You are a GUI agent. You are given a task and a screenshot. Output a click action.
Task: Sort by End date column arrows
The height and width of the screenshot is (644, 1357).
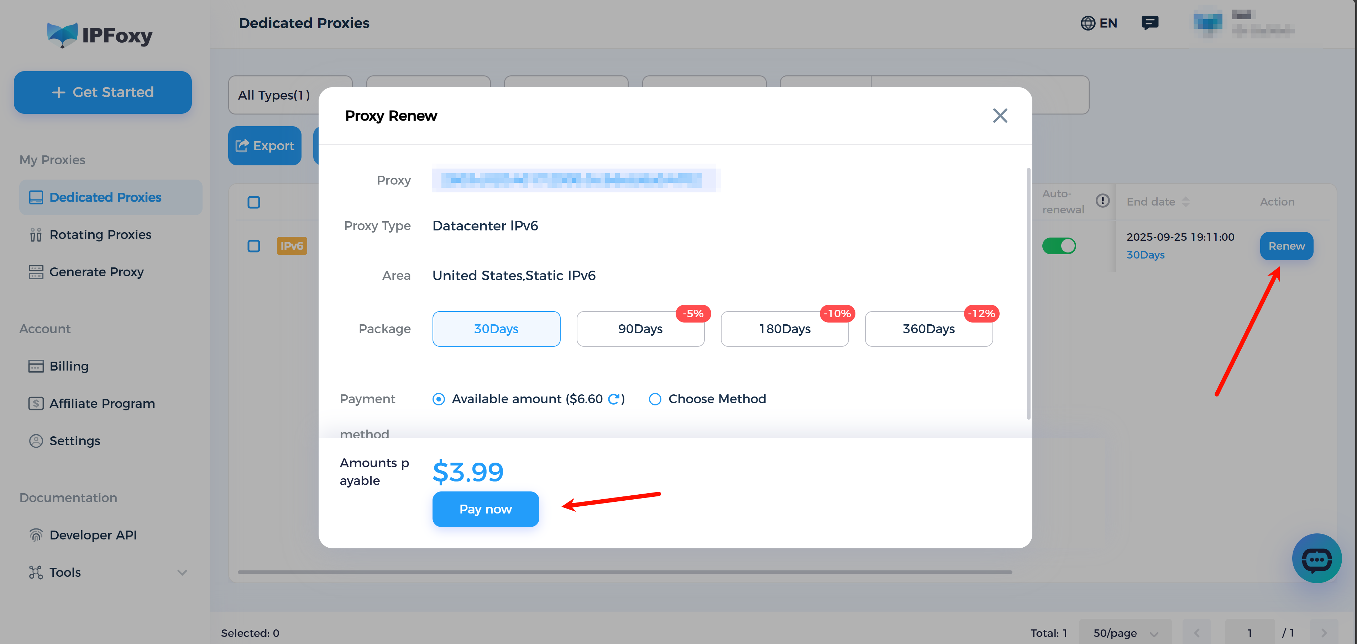[1185, 202]
